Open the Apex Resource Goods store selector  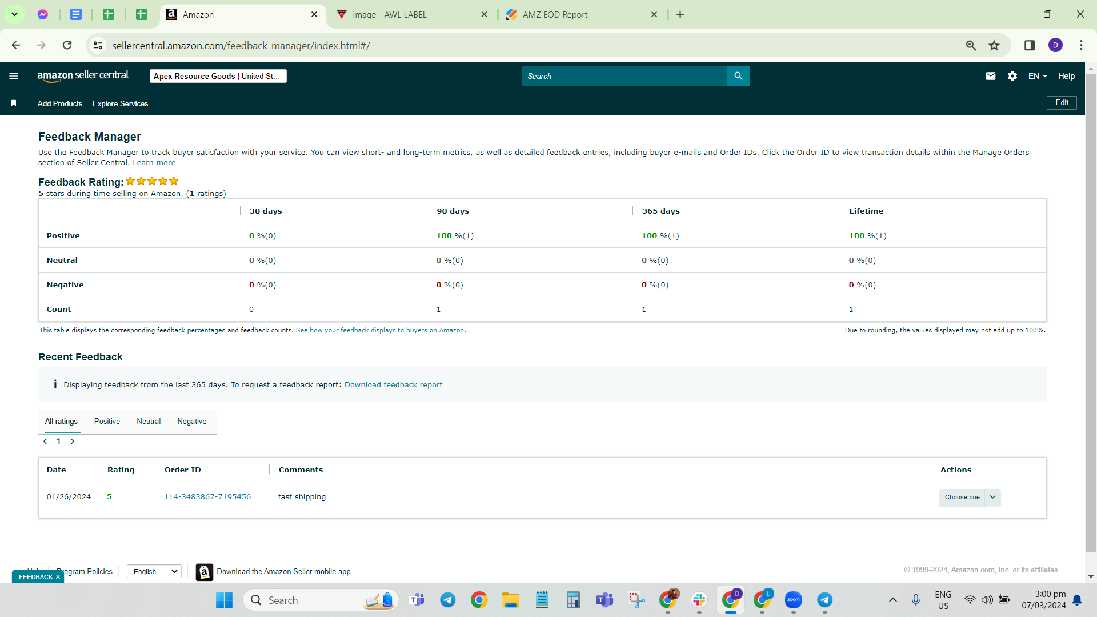pos(218,76)
